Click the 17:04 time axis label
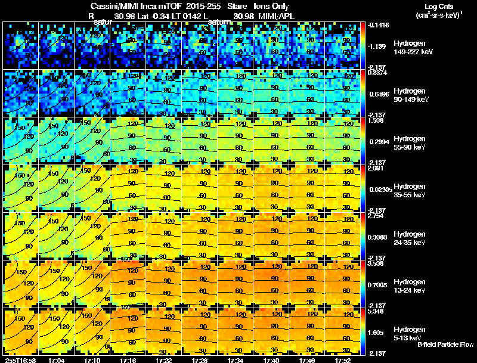Image resolution: width=477 pixels, height=363 pixels. pyautogui.click(x=56, y=360)
